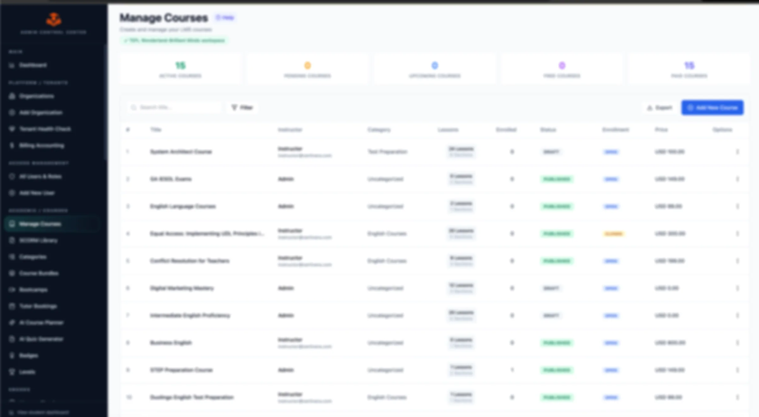Click the Search title input field
The image size is (759, 417).
click(x=175, y=108)
